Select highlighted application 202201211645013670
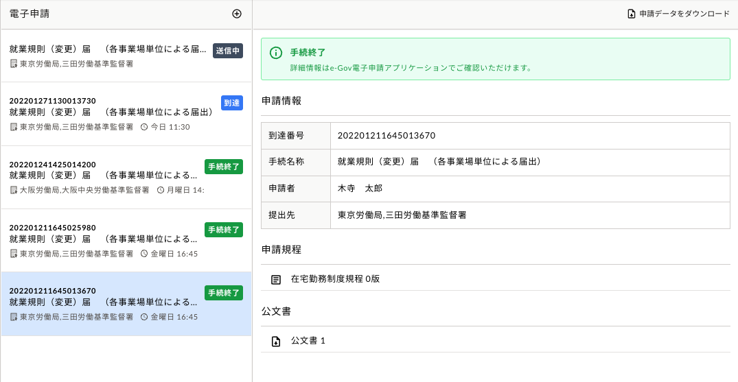This screenshot has height=382, width=738. (103, 304)
